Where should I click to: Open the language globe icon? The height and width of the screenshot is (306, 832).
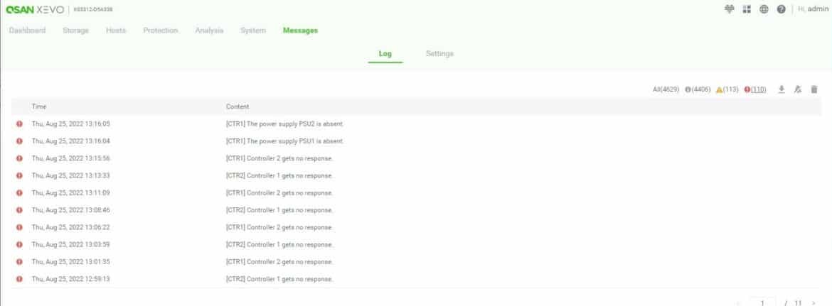click(x=764, y=9)
